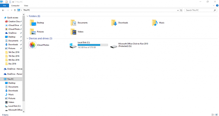Open the File ribbon tab
Image resolution: width=219 pixels, height=116 pixels.
[x=4, y=6]
